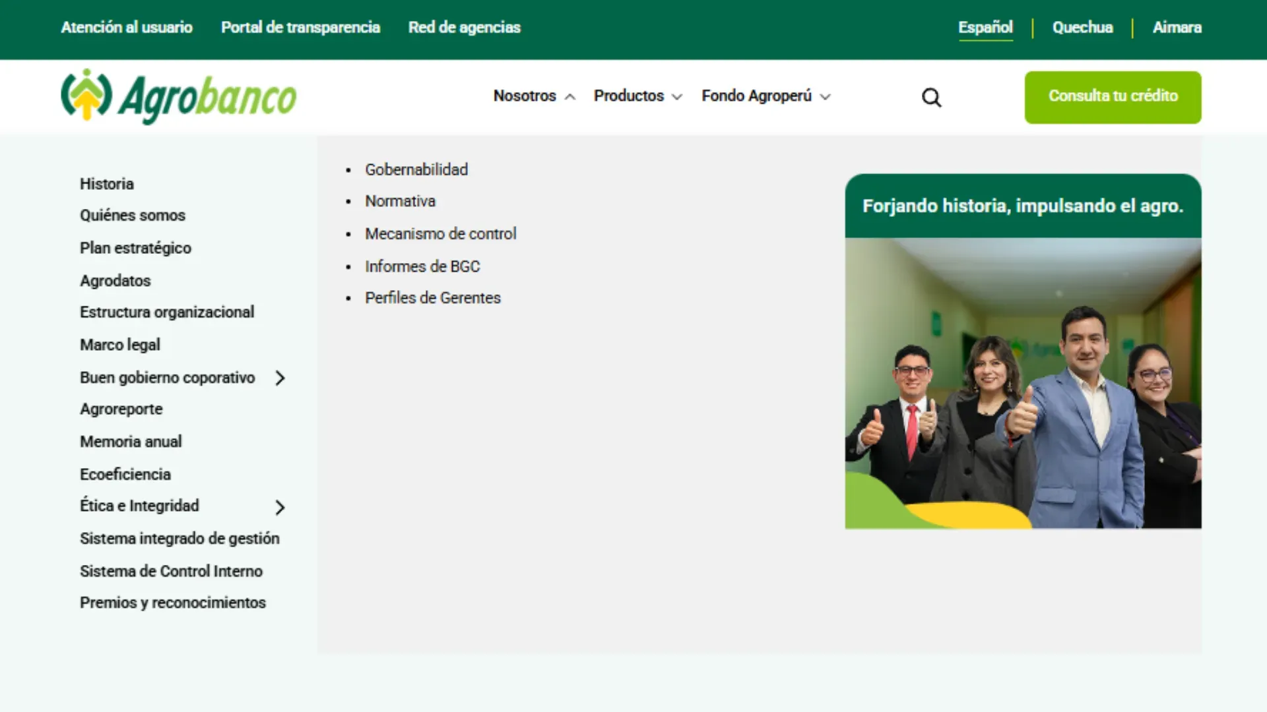Go to Red de agencias
Screen dimensions: 1267x712
(464, 28)
